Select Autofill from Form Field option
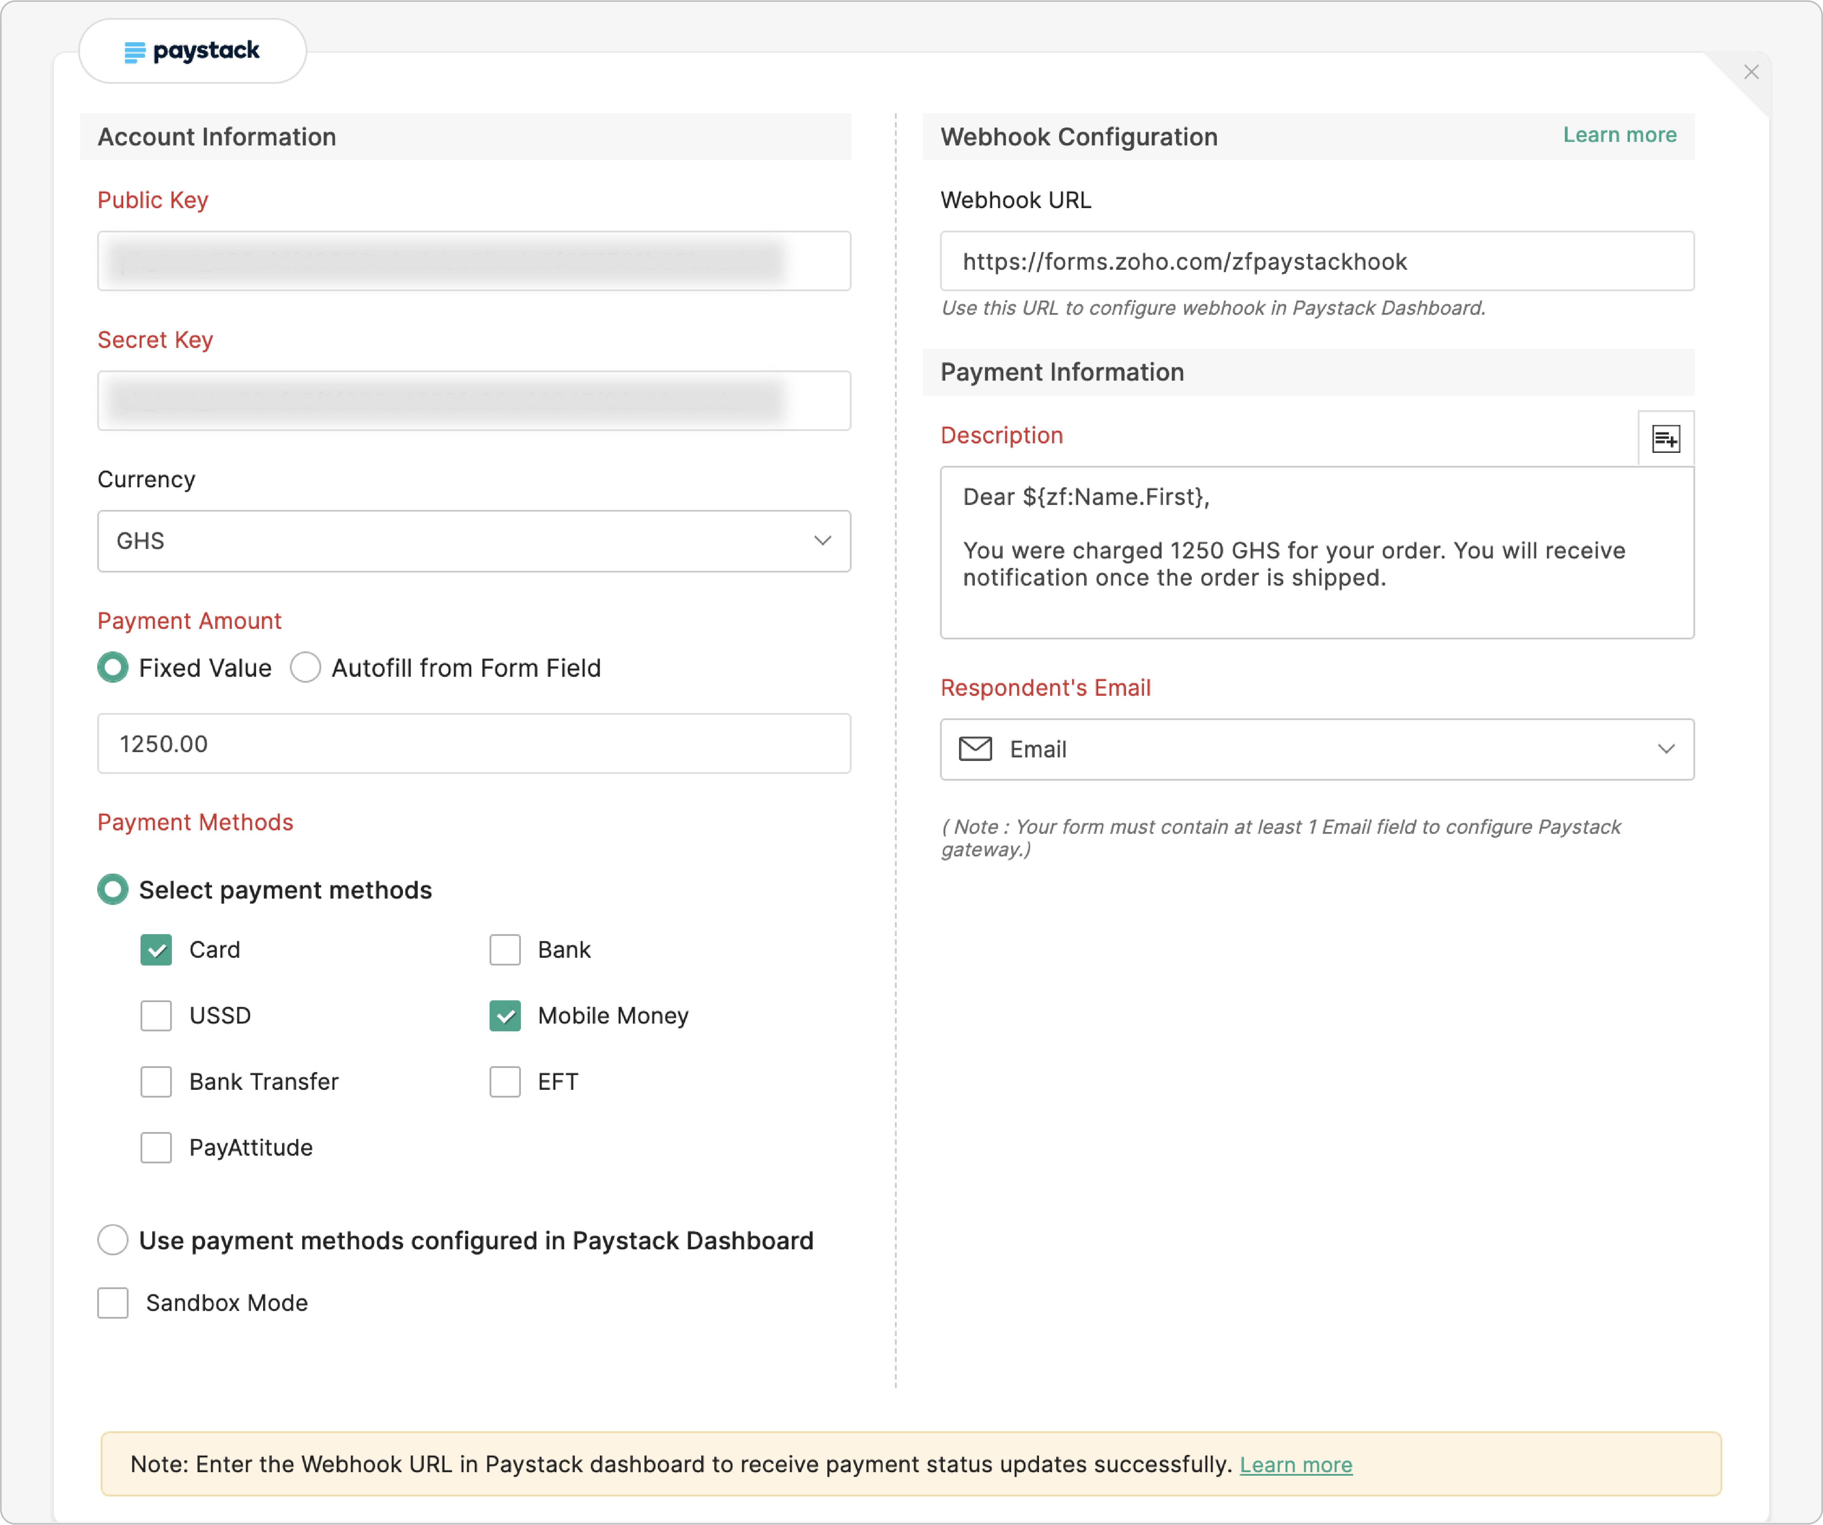The height and width of the screenshot is (1525, 1823). tap(306, 668)
